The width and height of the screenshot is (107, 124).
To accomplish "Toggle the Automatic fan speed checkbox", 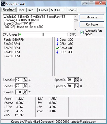I will tap(82, 32).
